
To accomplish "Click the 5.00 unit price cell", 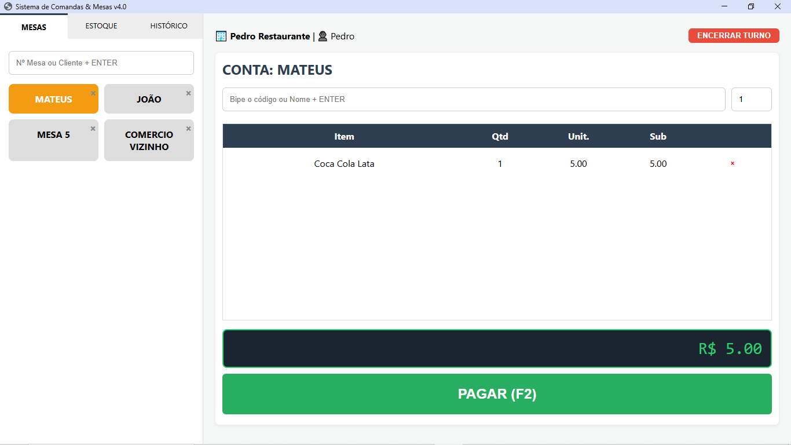I will tap(578, 164).
